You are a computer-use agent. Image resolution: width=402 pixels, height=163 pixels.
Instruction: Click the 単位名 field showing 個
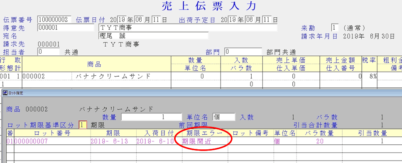pos(224,117)
